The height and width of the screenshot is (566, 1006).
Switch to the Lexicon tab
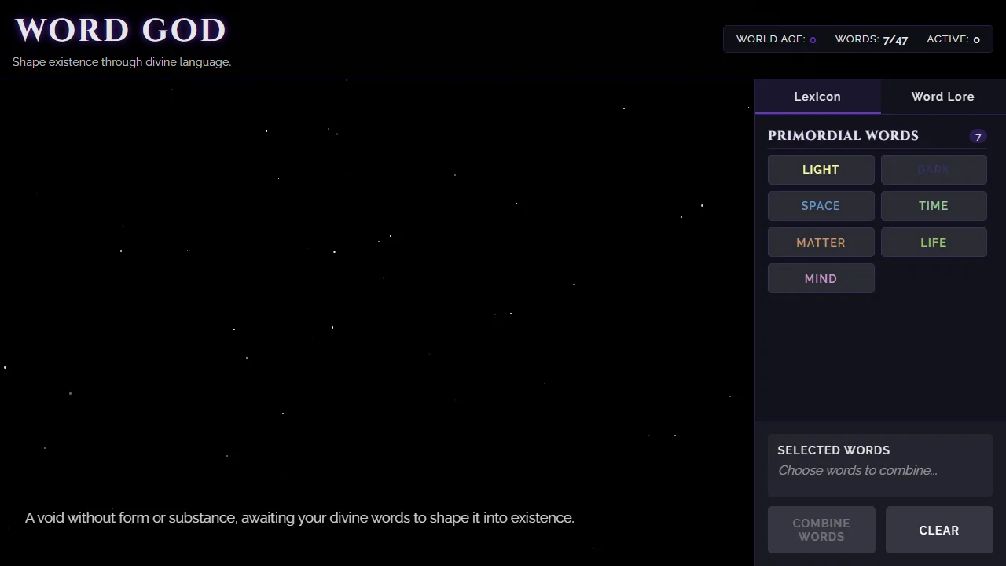point(817,97)
